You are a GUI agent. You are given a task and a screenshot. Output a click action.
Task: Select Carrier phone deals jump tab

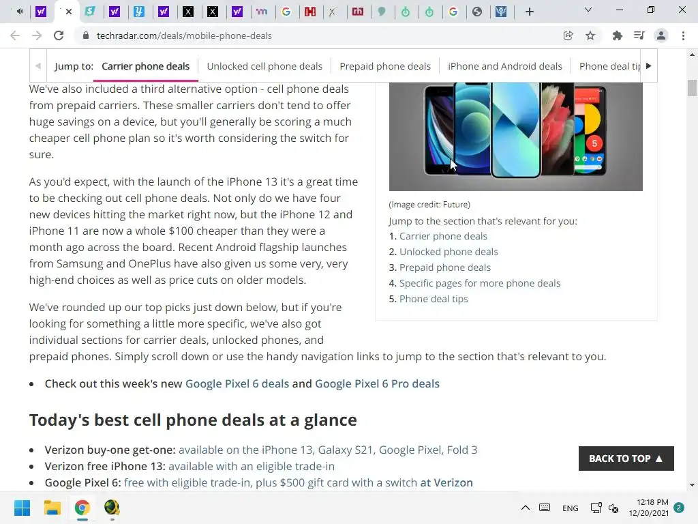(x=146, y=66)
